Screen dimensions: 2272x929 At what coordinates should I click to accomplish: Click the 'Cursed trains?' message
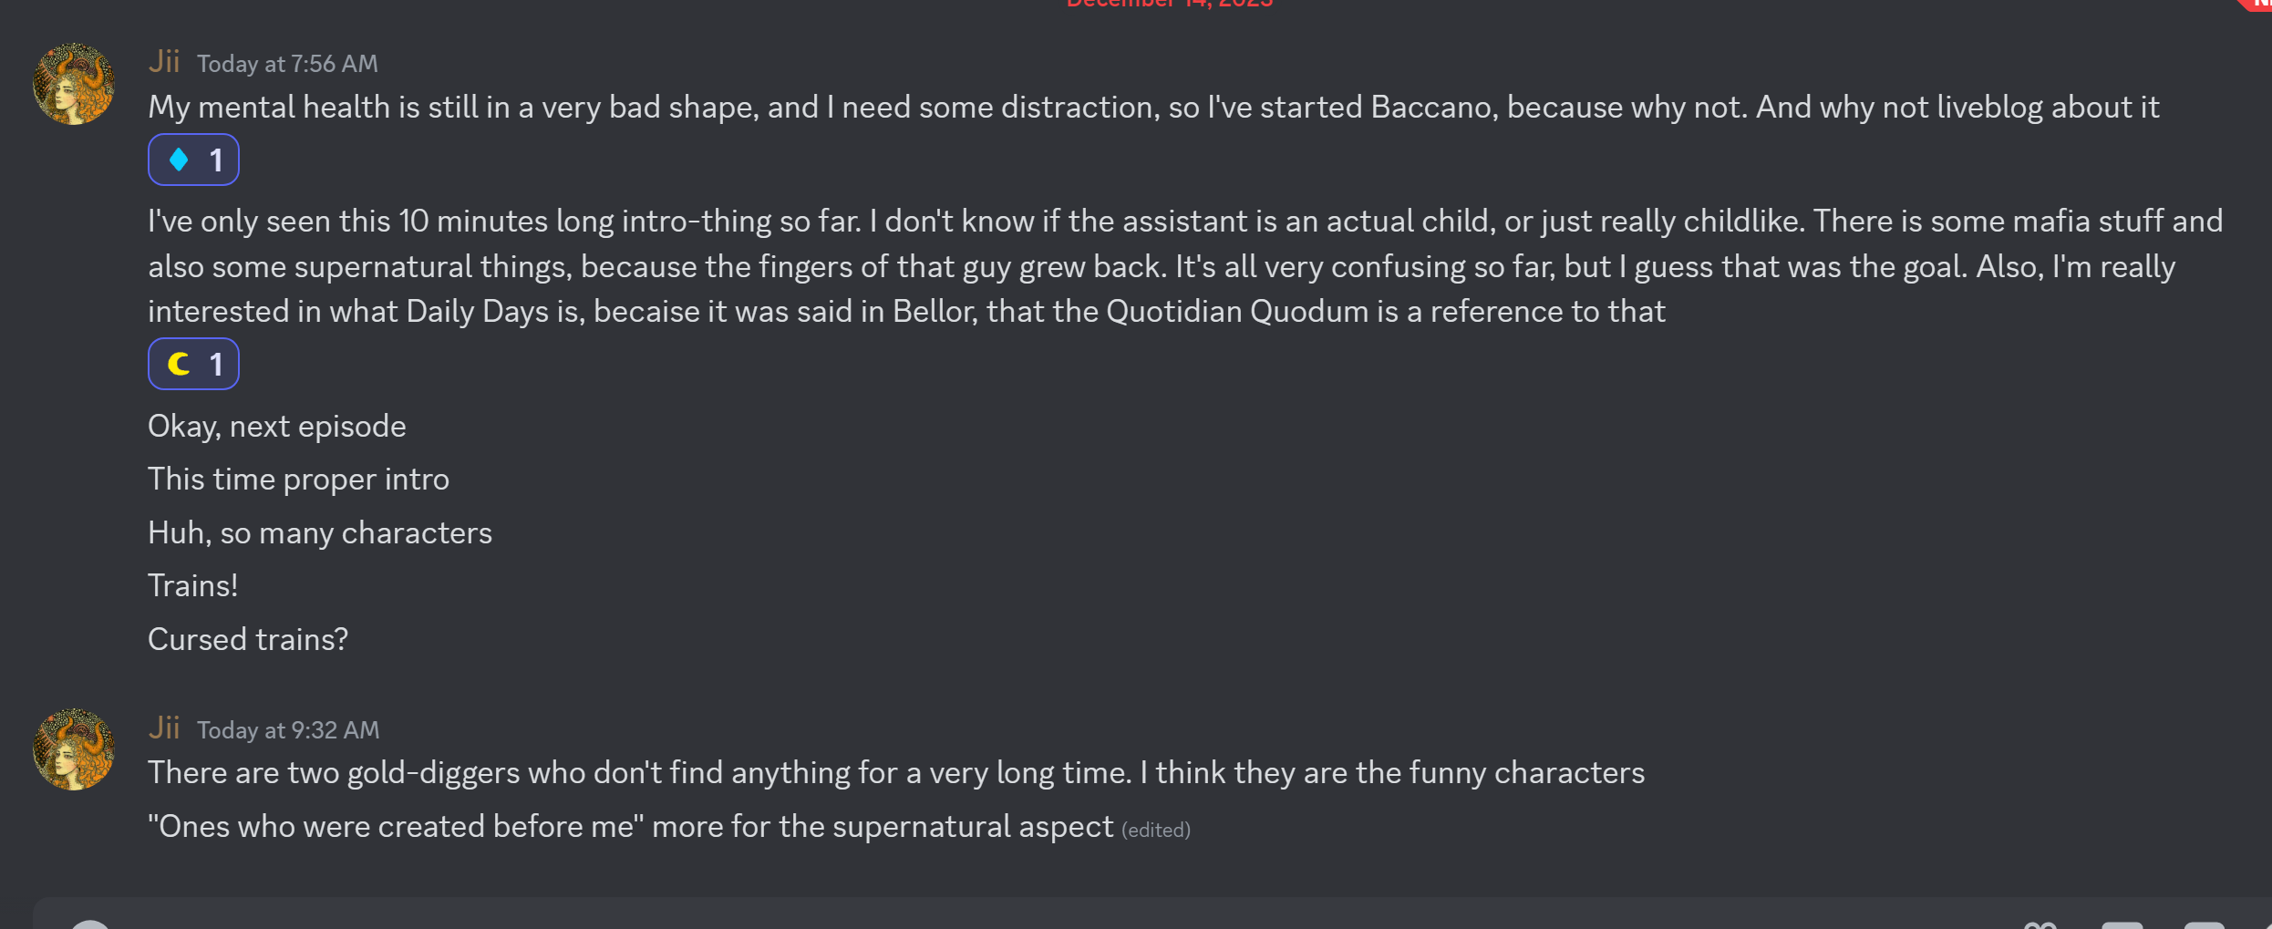click(x=248, y=639)
